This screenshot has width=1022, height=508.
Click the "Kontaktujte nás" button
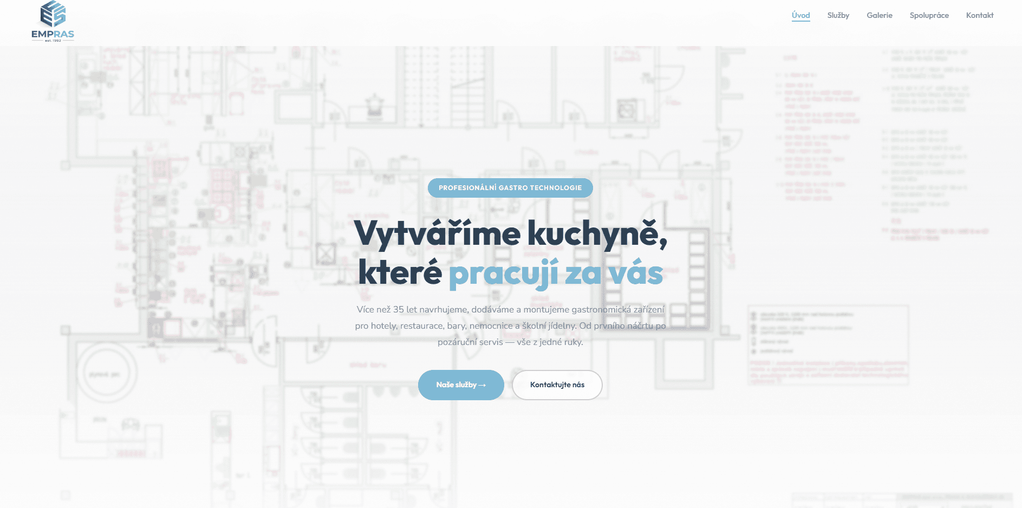pos(557,385)
